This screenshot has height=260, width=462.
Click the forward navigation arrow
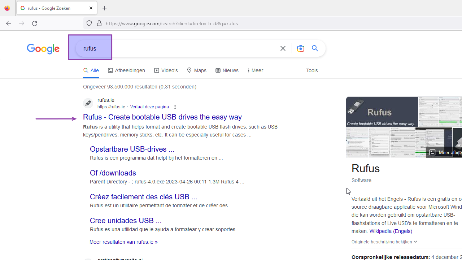22,23
